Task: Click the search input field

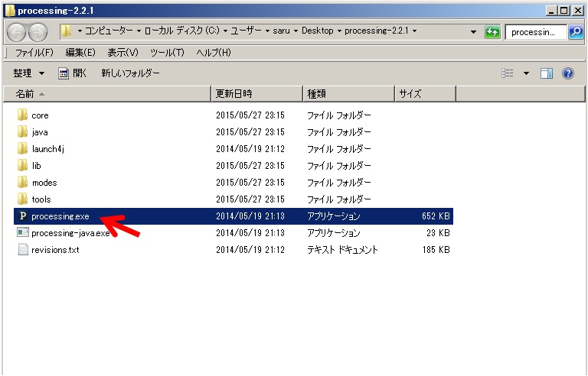Action: [x=536, y=32]
